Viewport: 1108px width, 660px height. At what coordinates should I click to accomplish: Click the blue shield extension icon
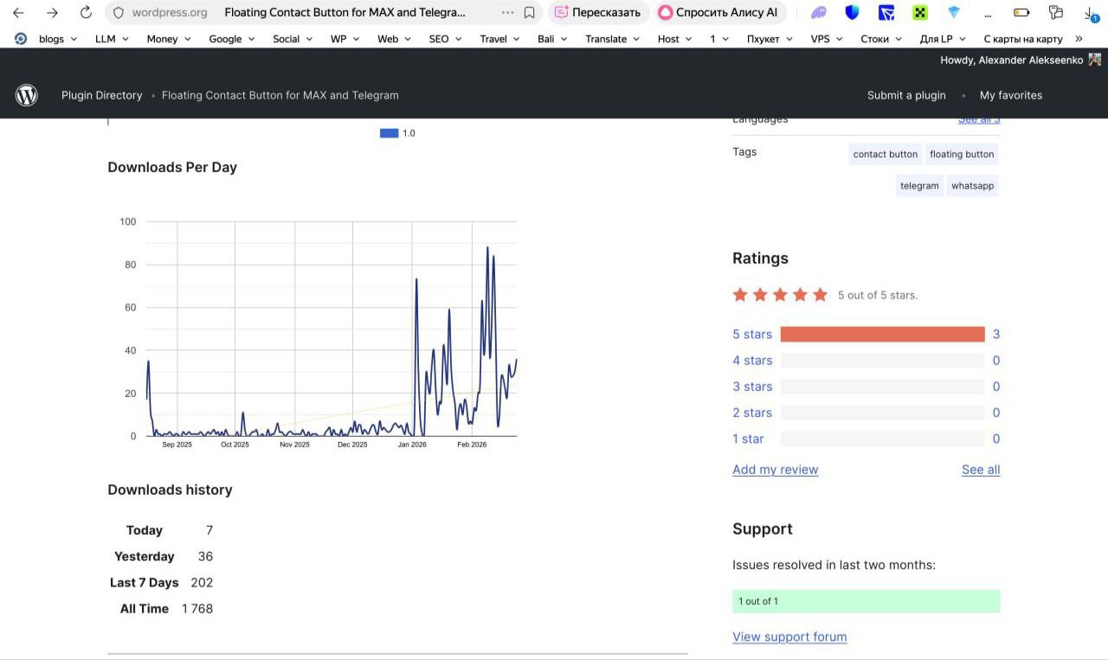pyautogui.click(x=852, y=13)
